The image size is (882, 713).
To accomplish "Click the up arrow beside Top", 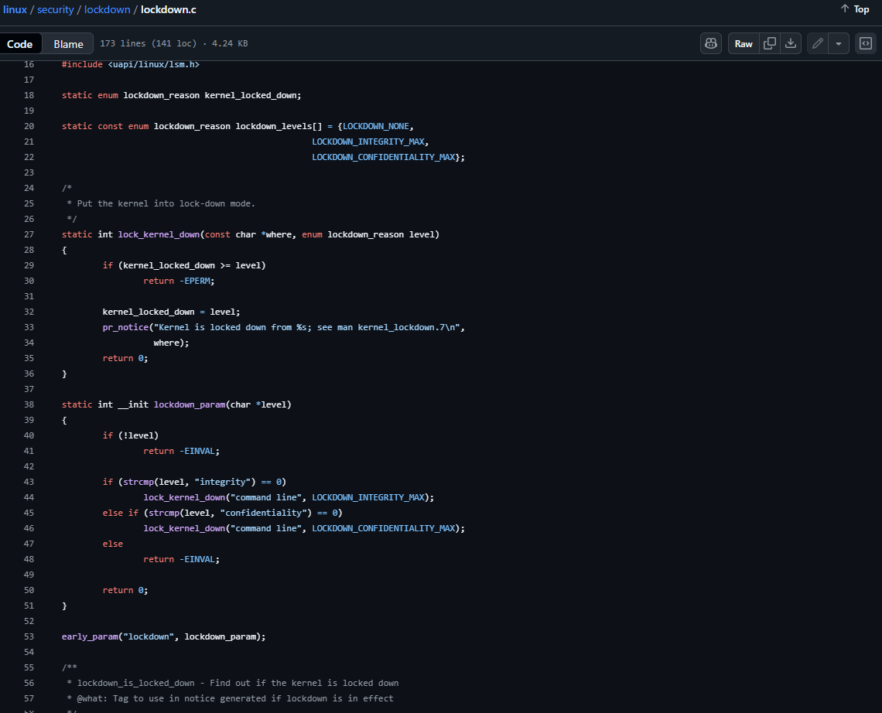I will click(x=845, y=9).
